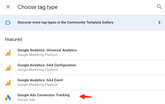The image size is (165, 104).
Task: Click the Featured section heading
Action: (x=14, y=40)
